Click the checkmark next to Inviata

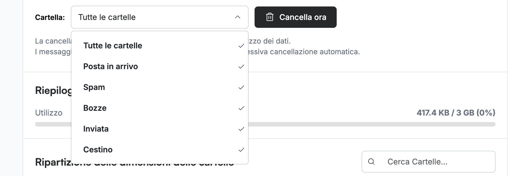point(241,129)
